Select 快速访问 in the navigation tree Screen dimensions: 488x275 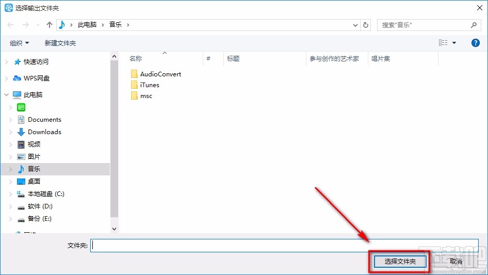click(36, 62)
